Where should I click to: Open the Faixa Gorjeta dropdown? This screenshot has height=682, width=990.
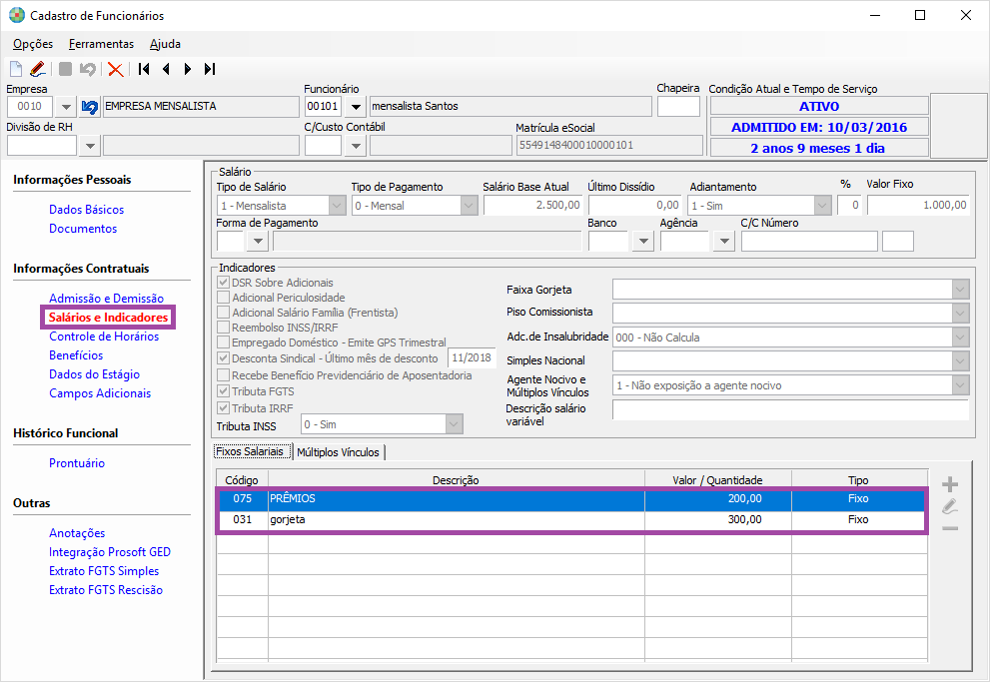pos(960,290)
